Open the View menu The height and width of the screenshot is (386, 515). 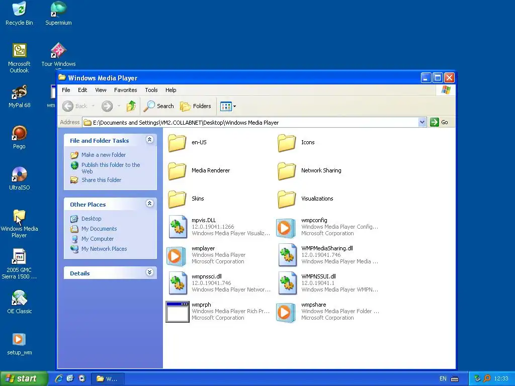pyautogui.click(x=101, y=90)
